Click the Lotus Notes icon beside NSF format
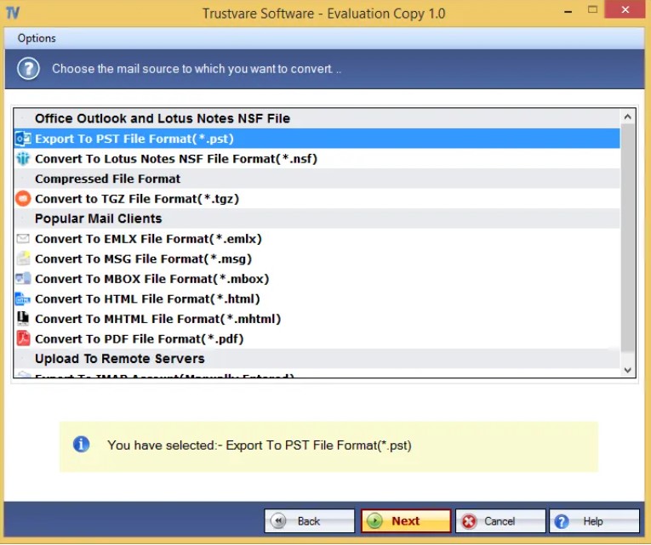The height and width of the screenshot is (545, 651). tap(23, 158)
